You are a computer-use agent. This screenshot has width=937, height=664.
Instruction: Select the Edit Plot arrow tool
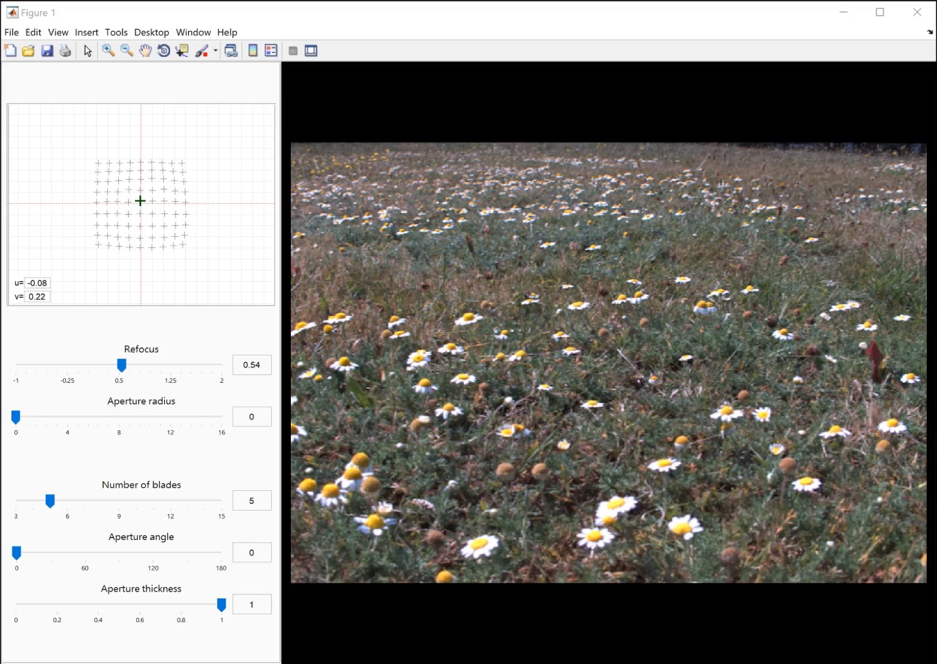click(88, 51)
